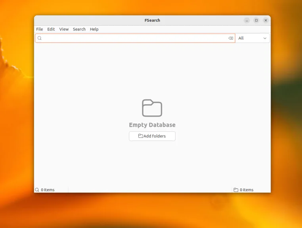Clear the search text with the backspace icon

231,38
